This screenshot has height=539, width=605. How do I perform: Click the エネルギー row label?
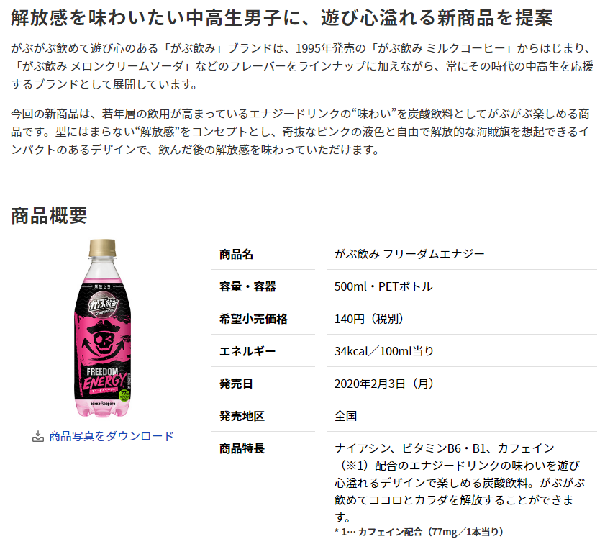247,351
